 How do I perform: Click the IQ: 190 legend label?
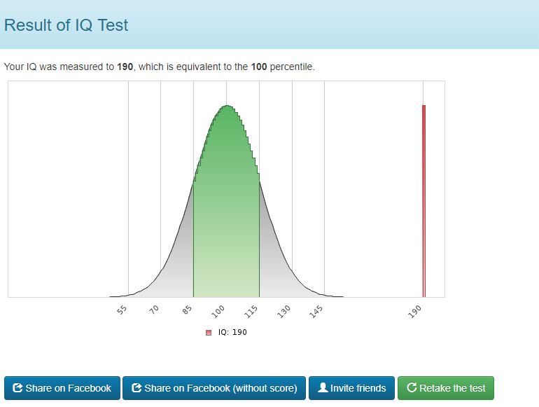tap(232, 332)
